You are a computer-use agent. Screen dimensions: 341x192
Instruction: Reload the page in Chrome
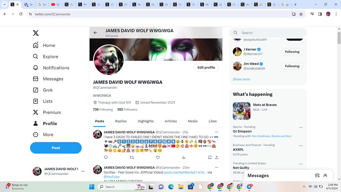21,14
